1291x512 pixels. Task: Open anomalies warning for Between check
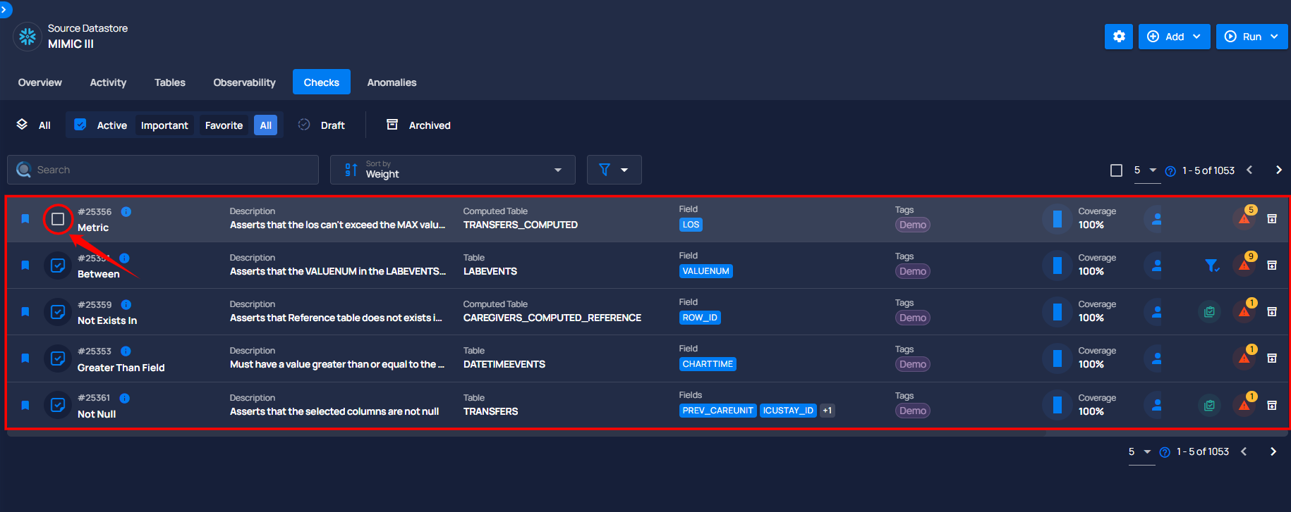1244,266
